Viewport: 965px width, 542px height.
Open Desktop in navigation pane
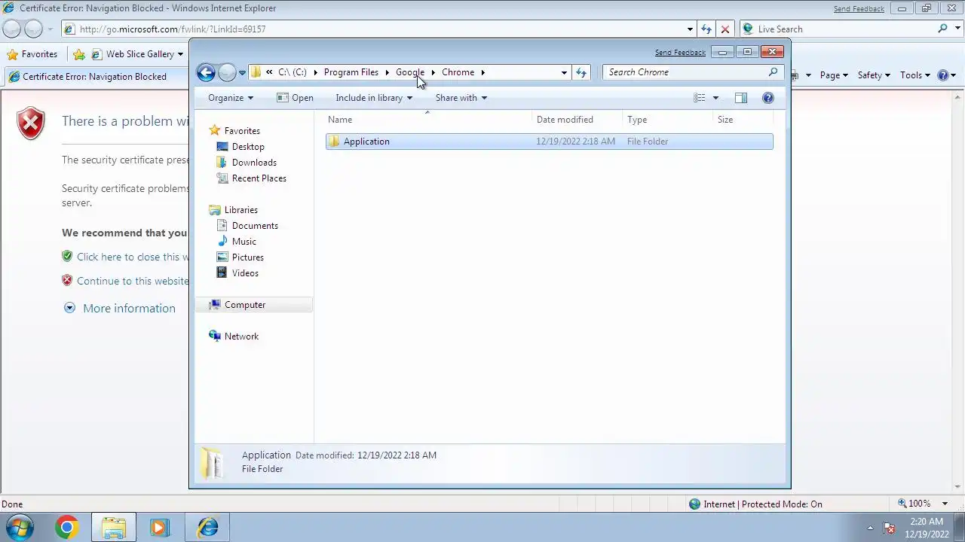click(248, 147)
